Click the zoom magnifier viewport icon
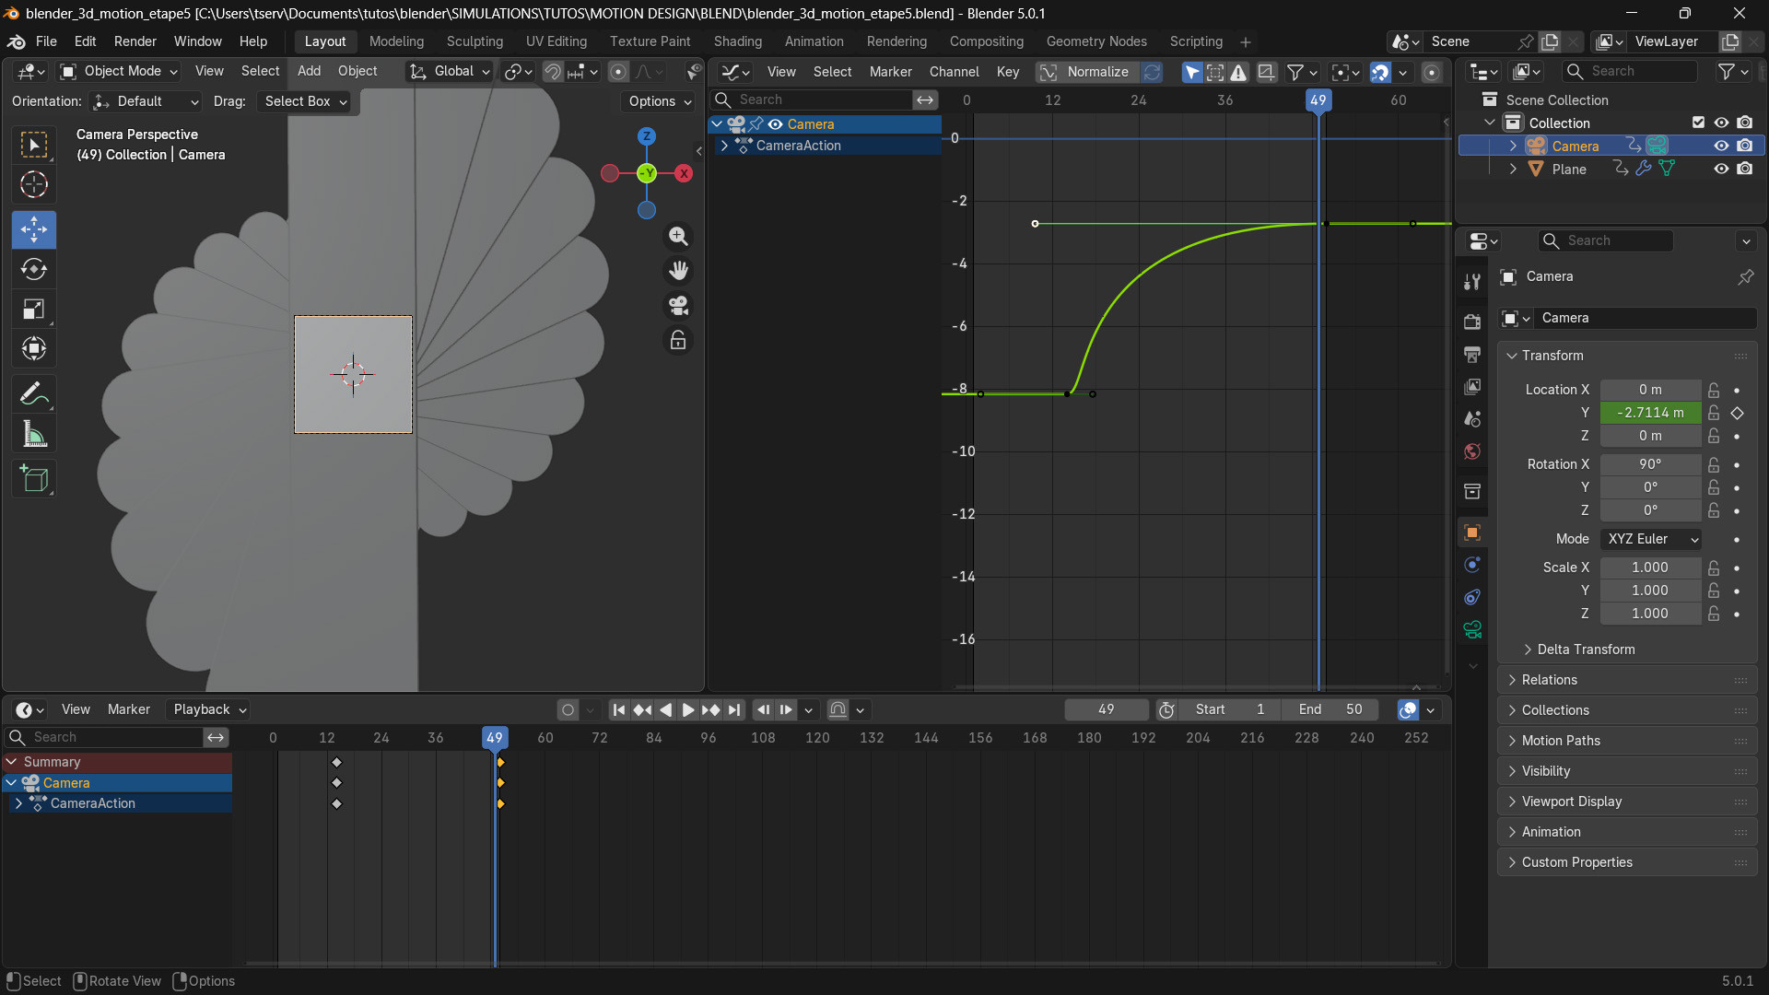1769x995 pixels. (678, 237)
